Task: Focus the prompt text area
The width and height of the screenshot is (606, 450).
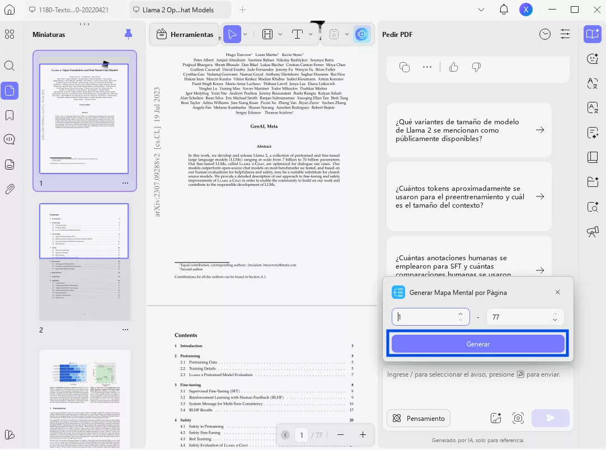Action: [478, 387]
